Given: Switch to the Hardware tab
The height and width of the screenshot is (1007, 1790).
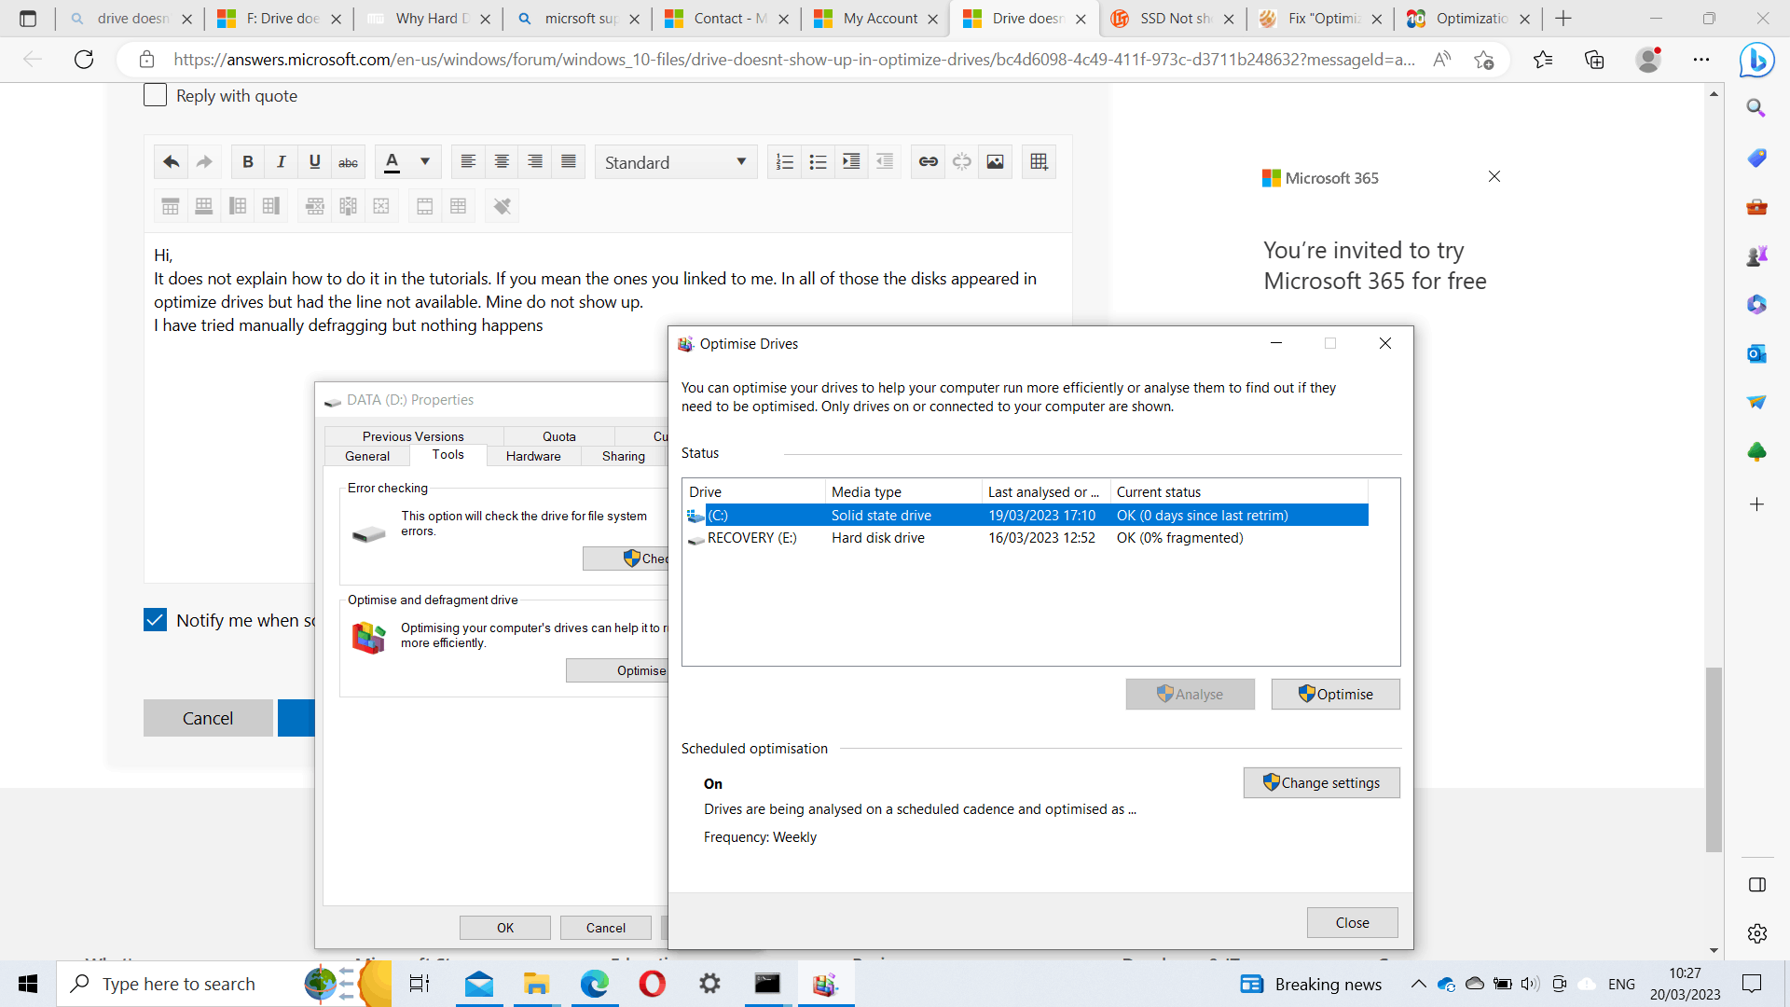Looking at the screenshot, I should (533, 456).
